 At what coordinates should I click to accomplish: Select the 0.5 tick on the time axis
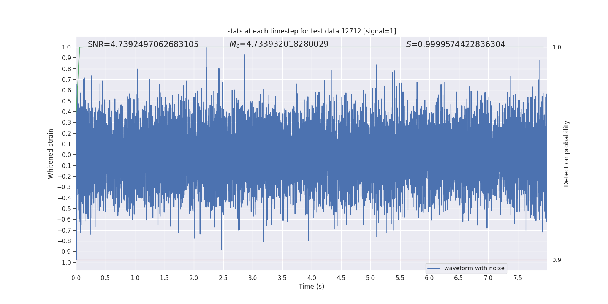coord(105,278)
